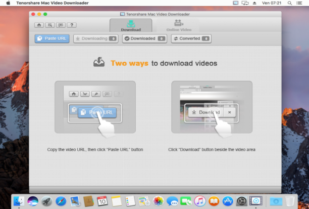Click the caption about copying the video URL
The width and height of the screenshot is (309, 209).
(x=95, y=150)
